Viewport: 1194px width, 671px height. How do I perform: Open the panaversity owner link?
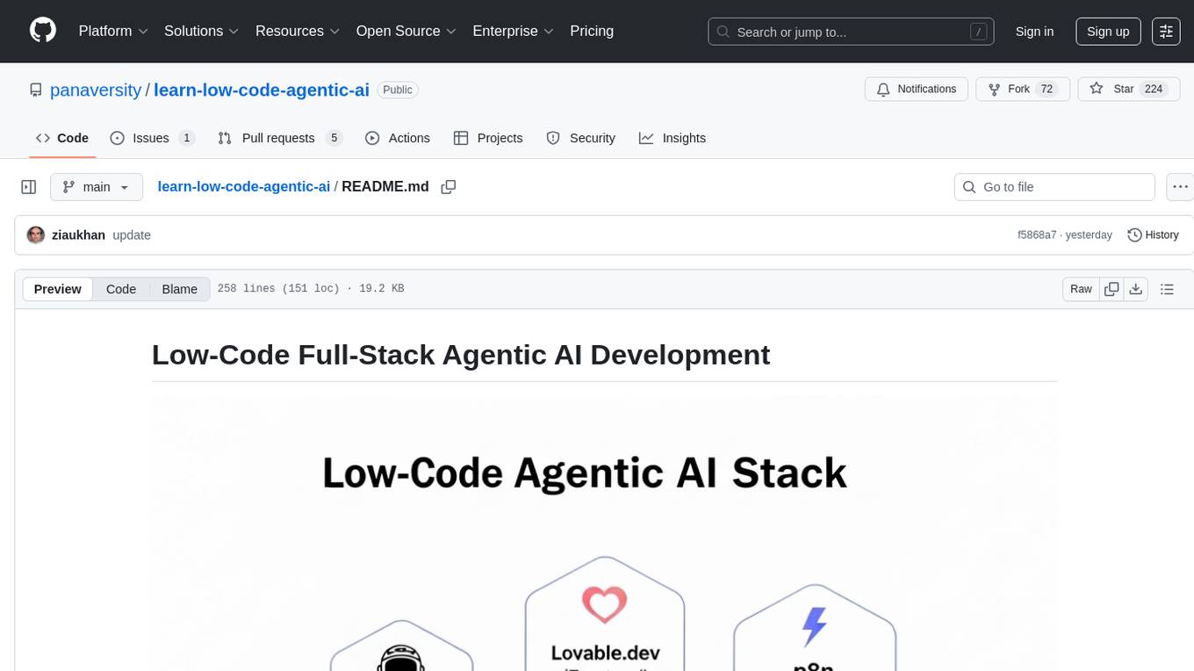[96, 90]
